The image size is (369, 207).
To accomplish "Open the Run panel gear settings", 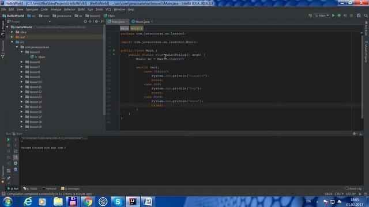I will pos(355,134).
